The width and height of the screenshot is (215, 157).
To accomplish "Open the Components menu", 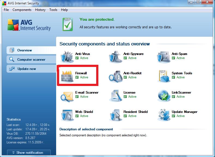I will [x=22, y=10].
